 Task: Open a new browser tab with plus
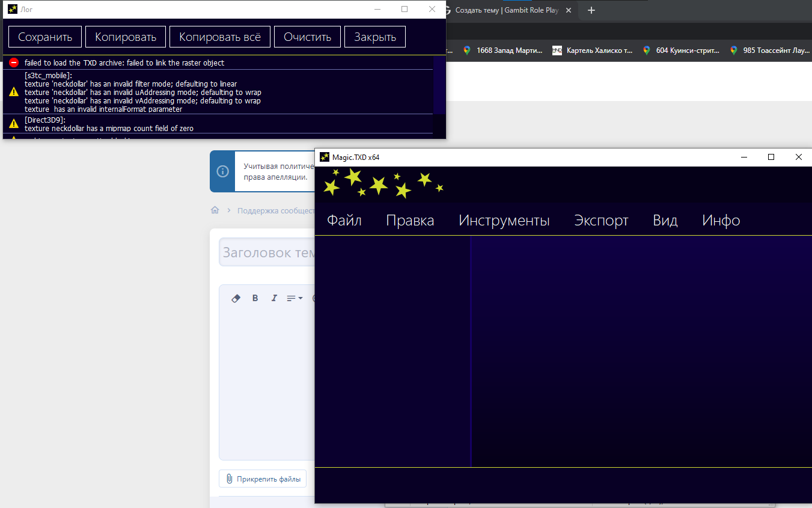(591, 10)
